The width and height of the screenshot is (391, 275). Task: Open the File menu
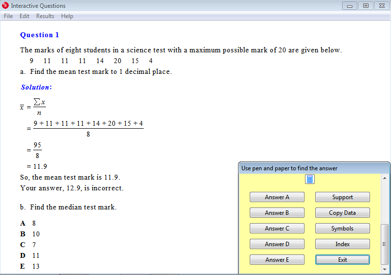tap(8, 16)
